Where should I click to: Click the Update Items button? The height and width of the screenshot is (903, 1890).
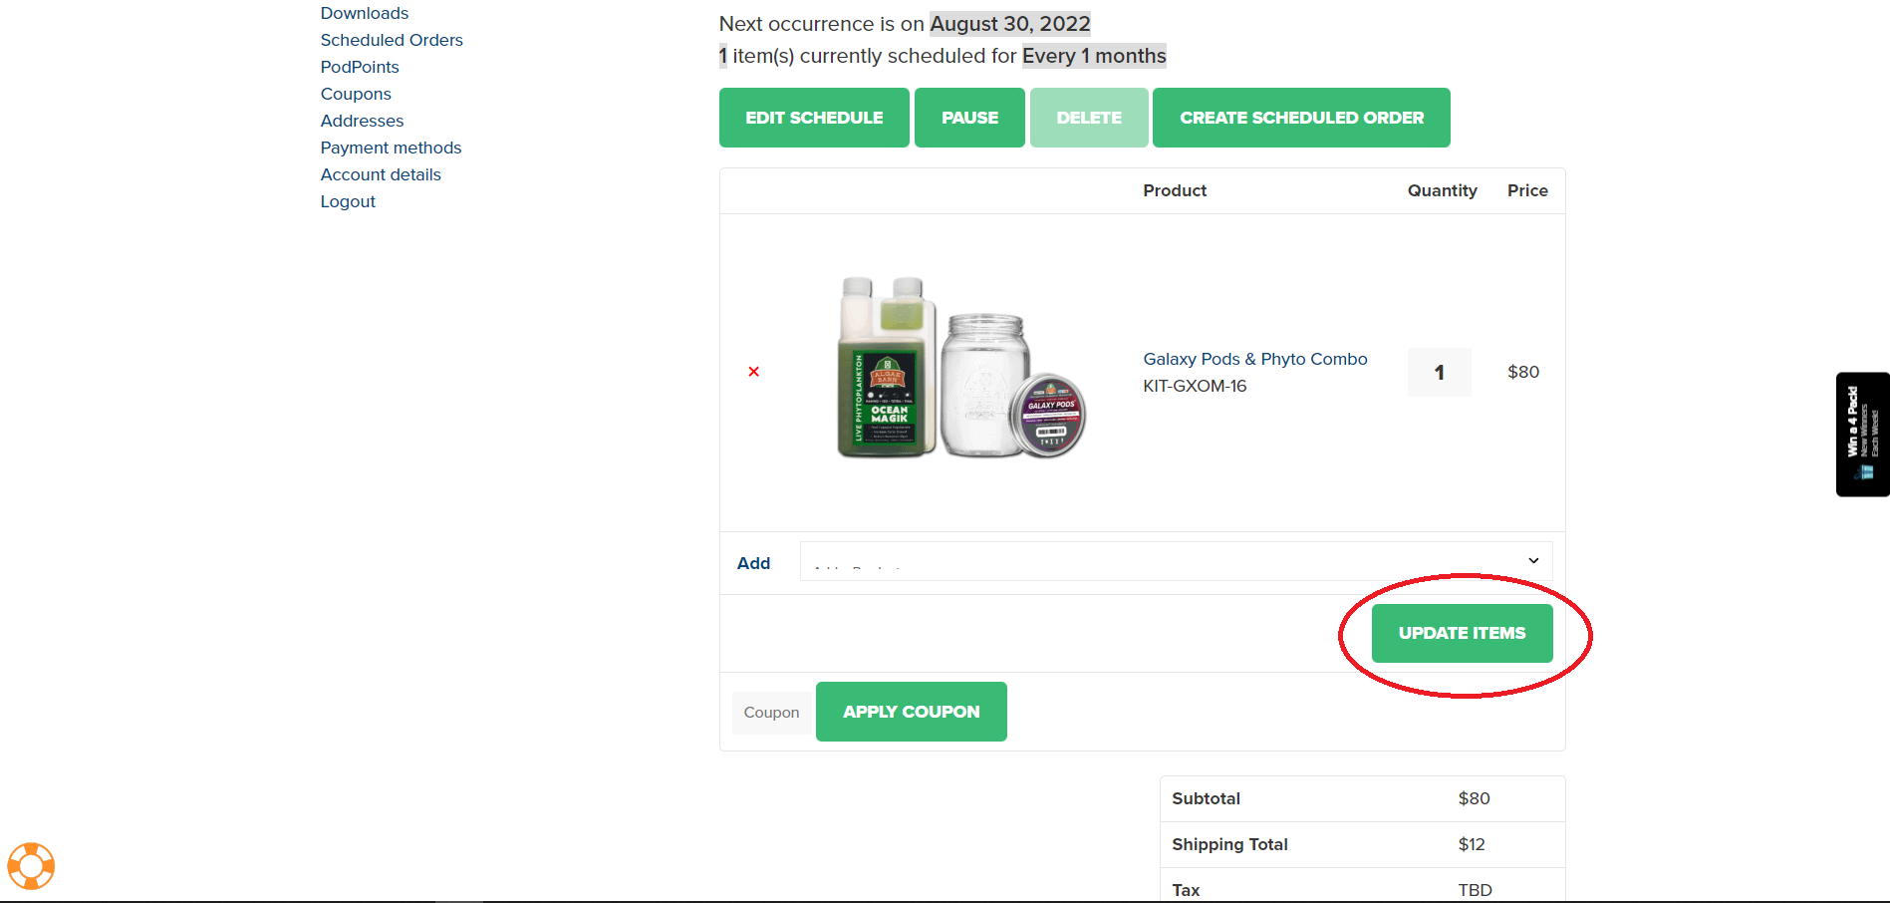pos(1462,633)
